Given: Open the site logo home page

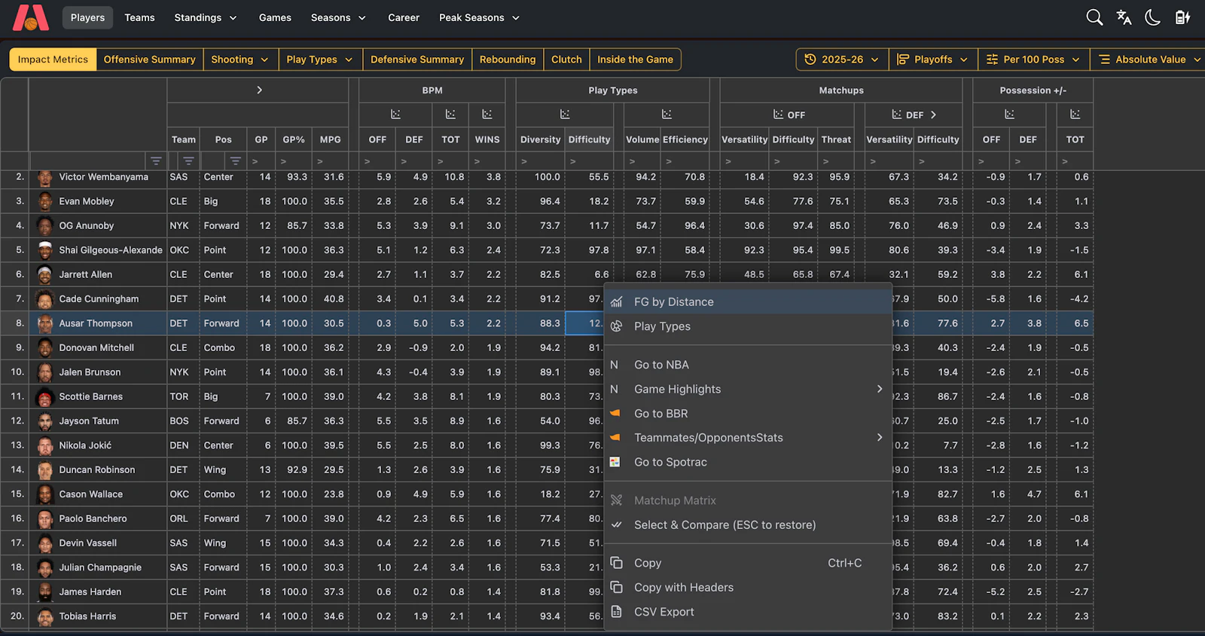Looking at the screenshot, I should tap(31, 17).
